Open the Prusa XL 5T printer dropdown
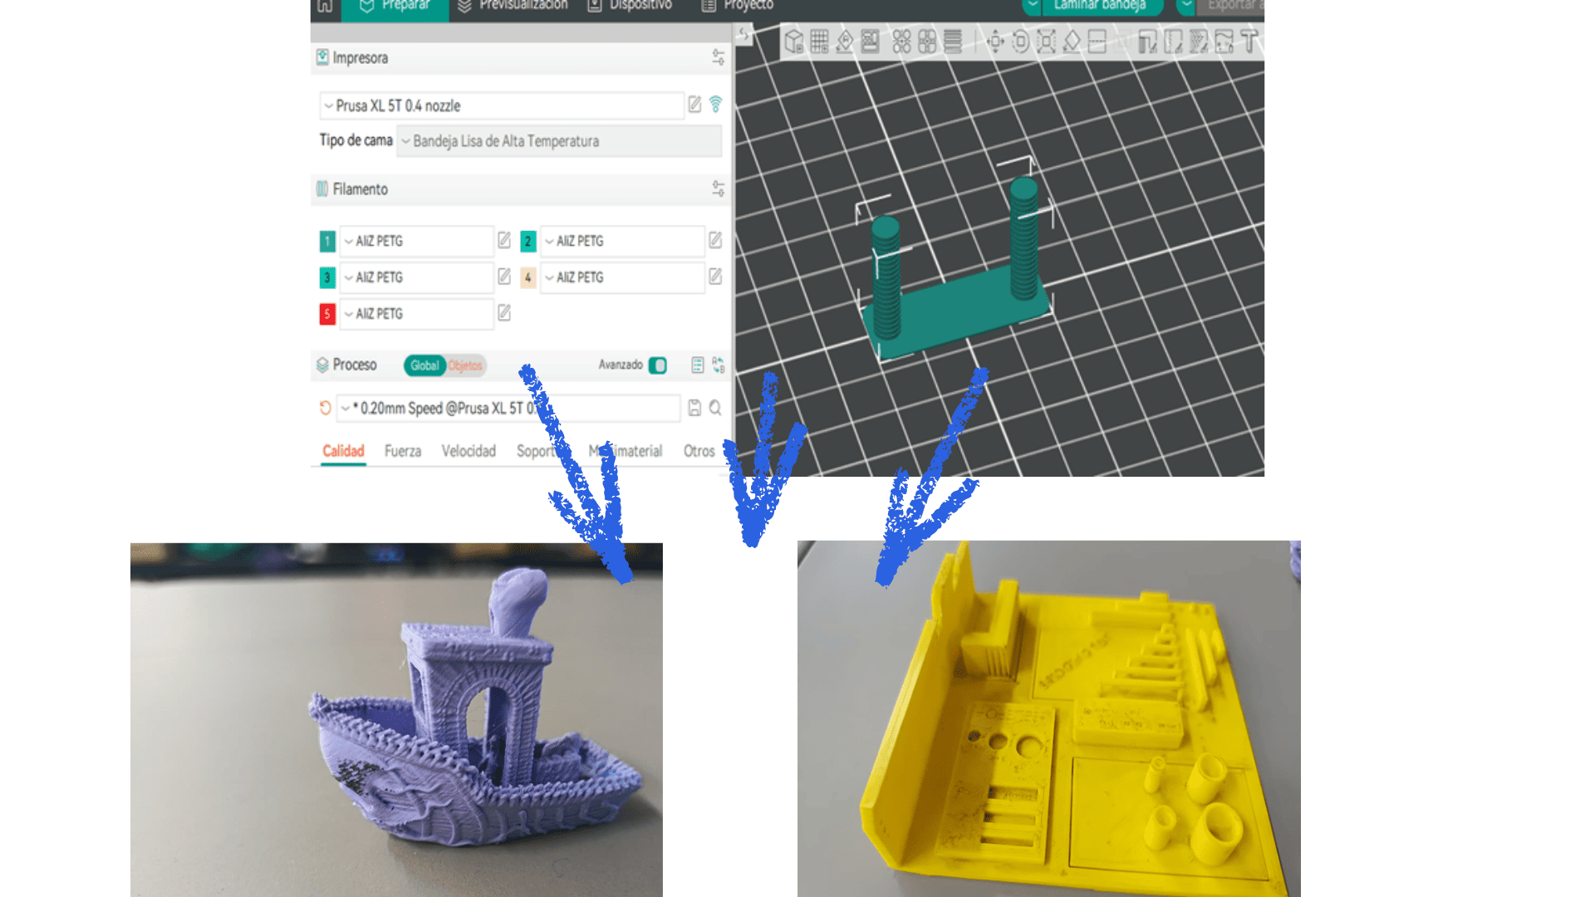Image resolution: width=1595 pixels, height=897 pixels. [501, 105]
